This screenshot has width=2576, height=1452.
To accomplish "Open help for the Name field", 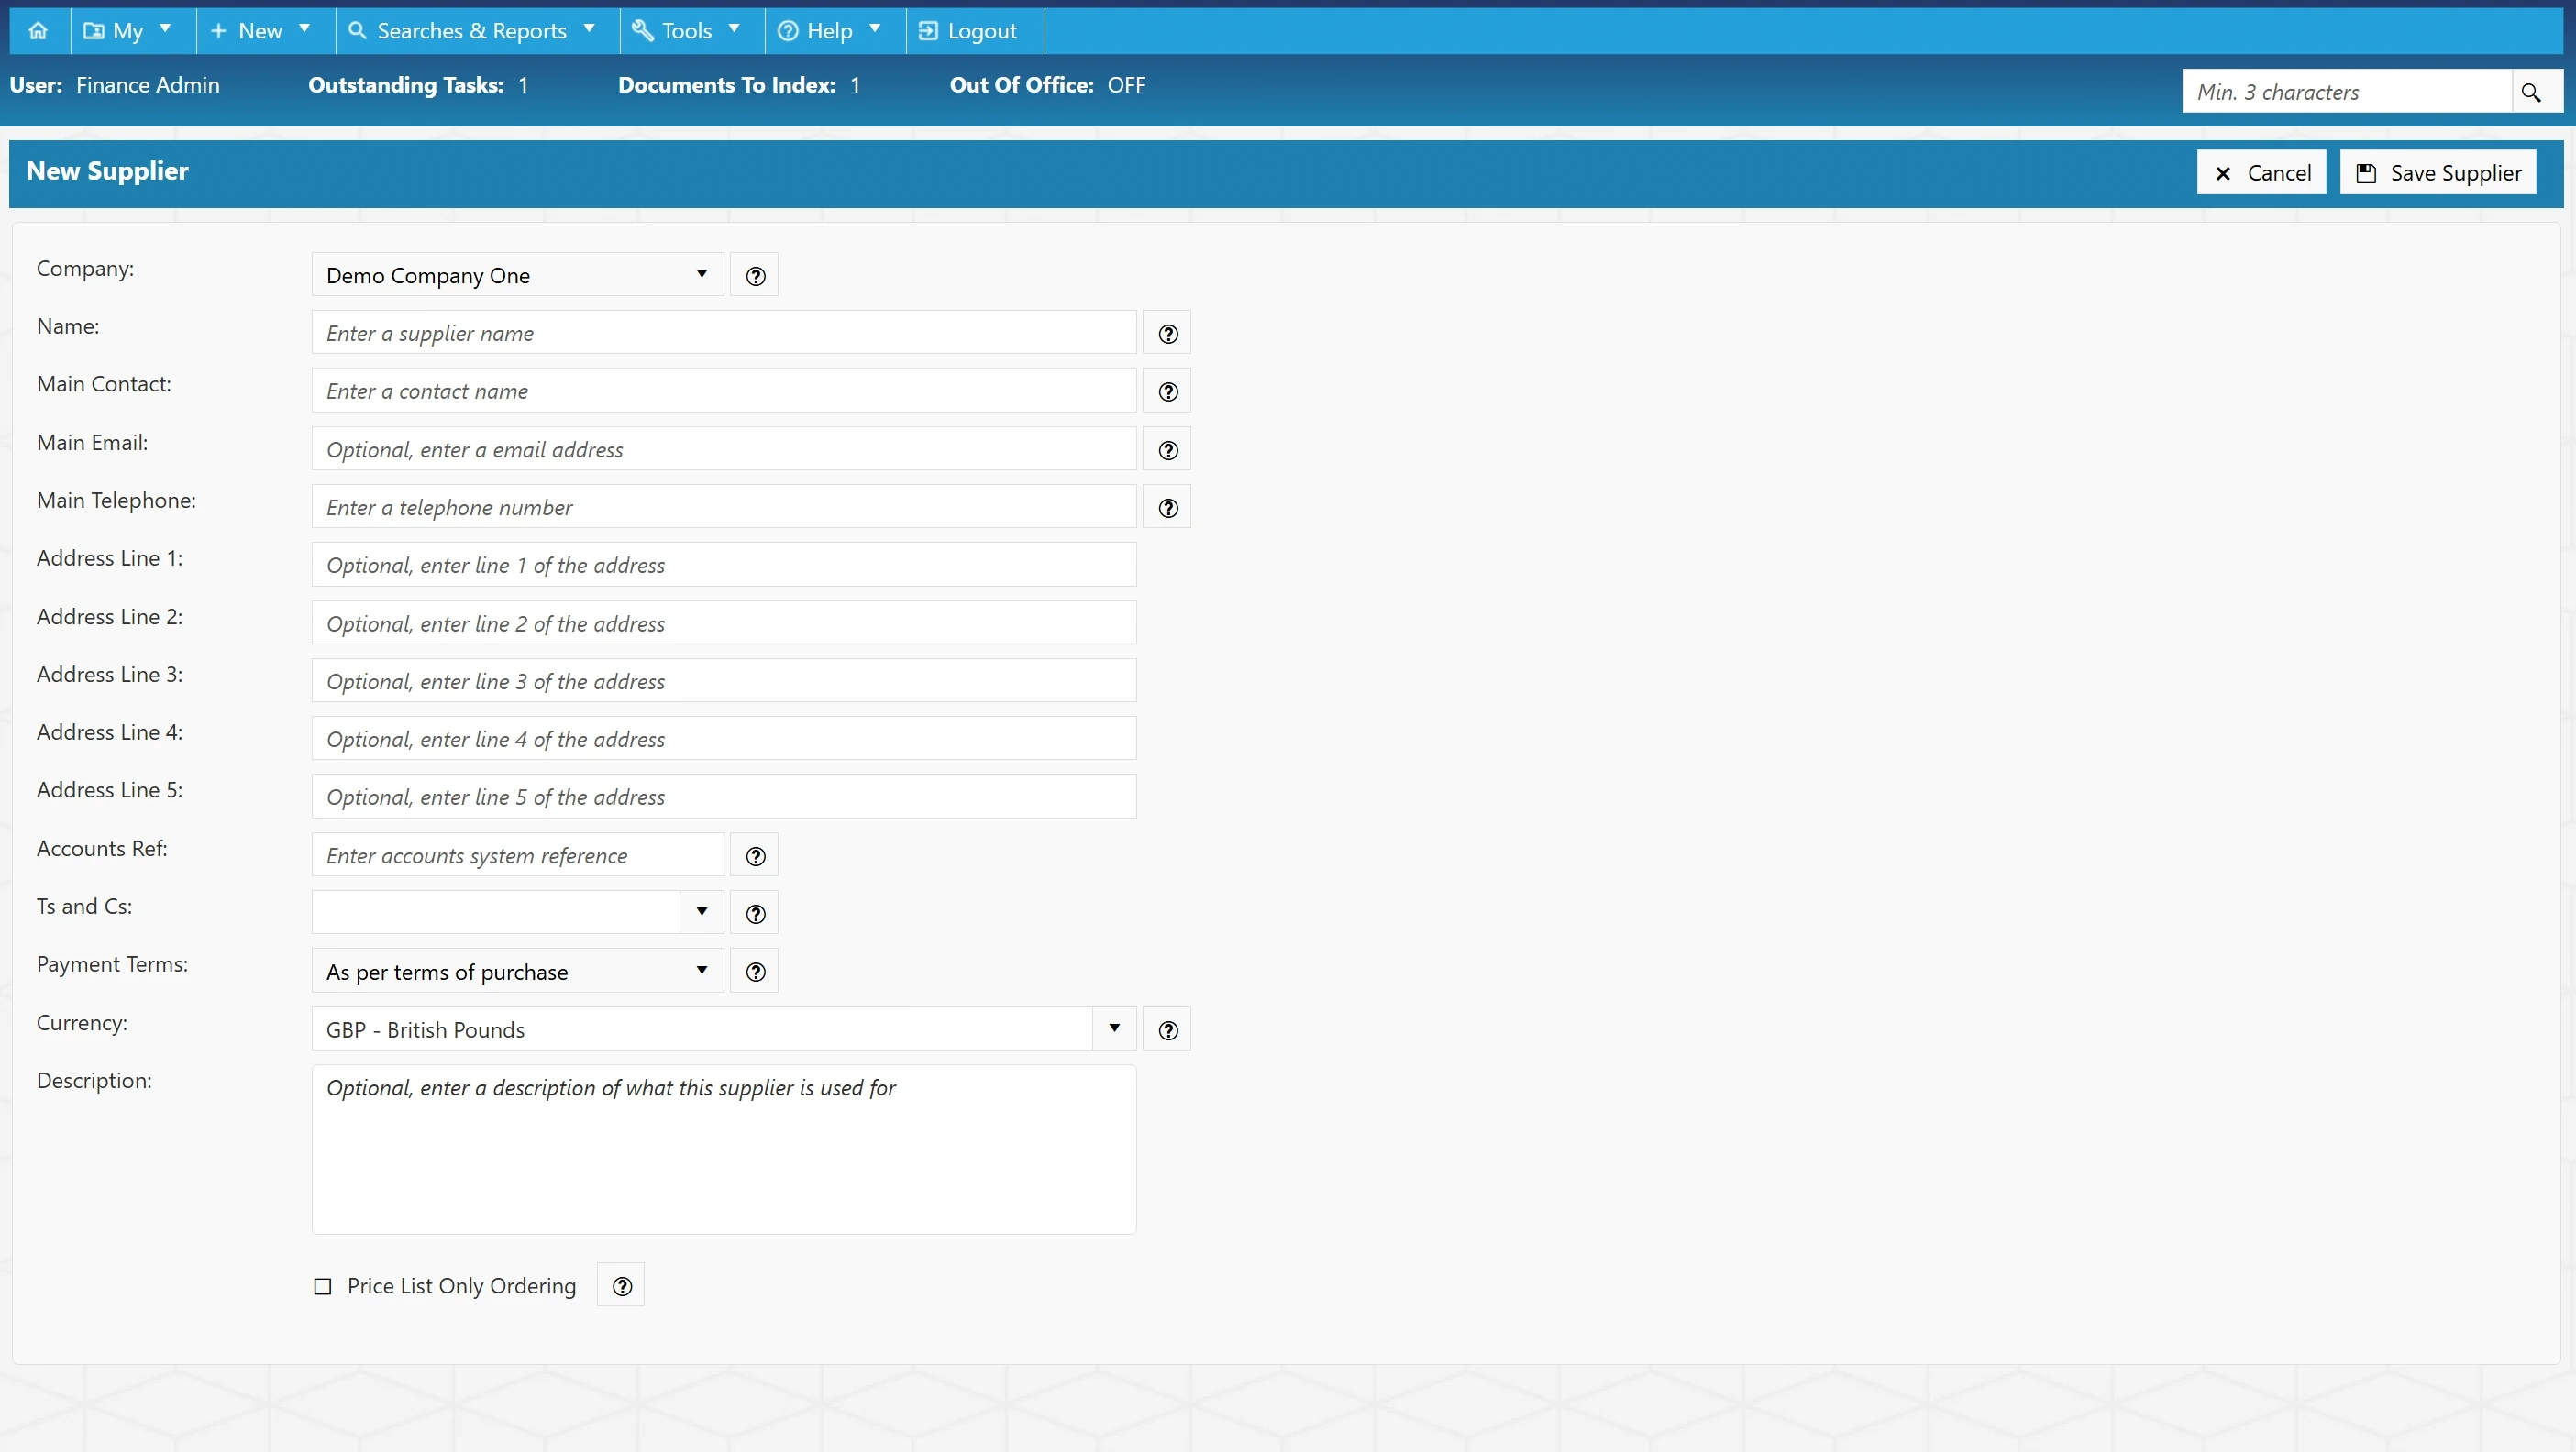I will (x=1167, y=333).
